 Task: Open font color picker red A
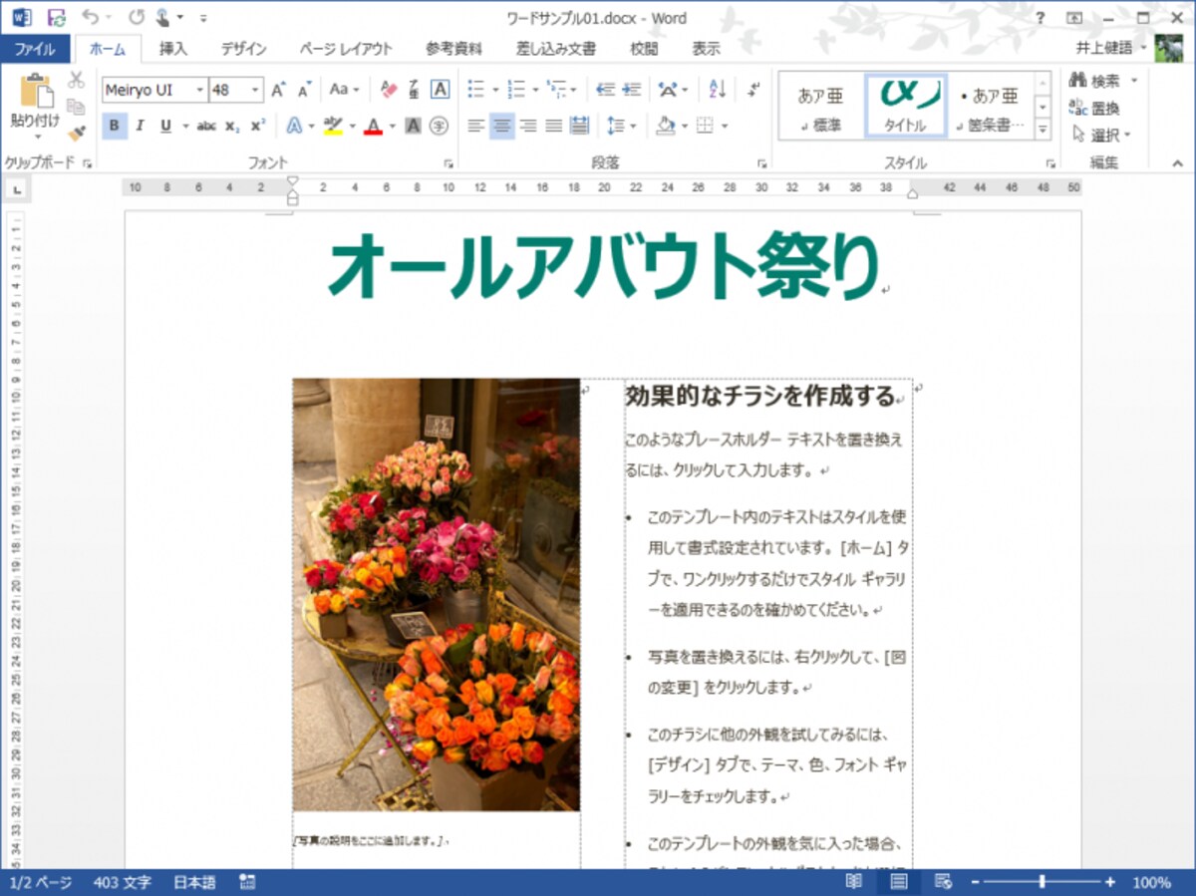(x=373, y=126)
